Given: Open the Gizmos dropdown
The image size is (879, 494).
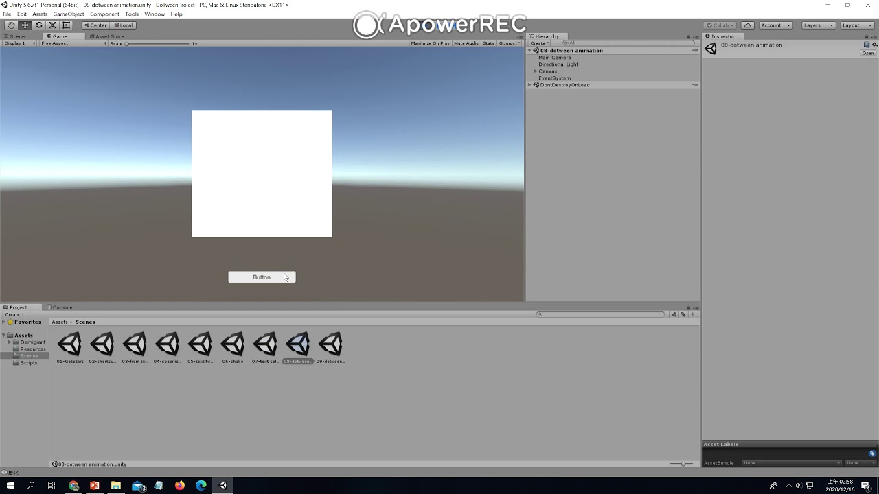Looking at the screenshot, I should pos(509,43).
